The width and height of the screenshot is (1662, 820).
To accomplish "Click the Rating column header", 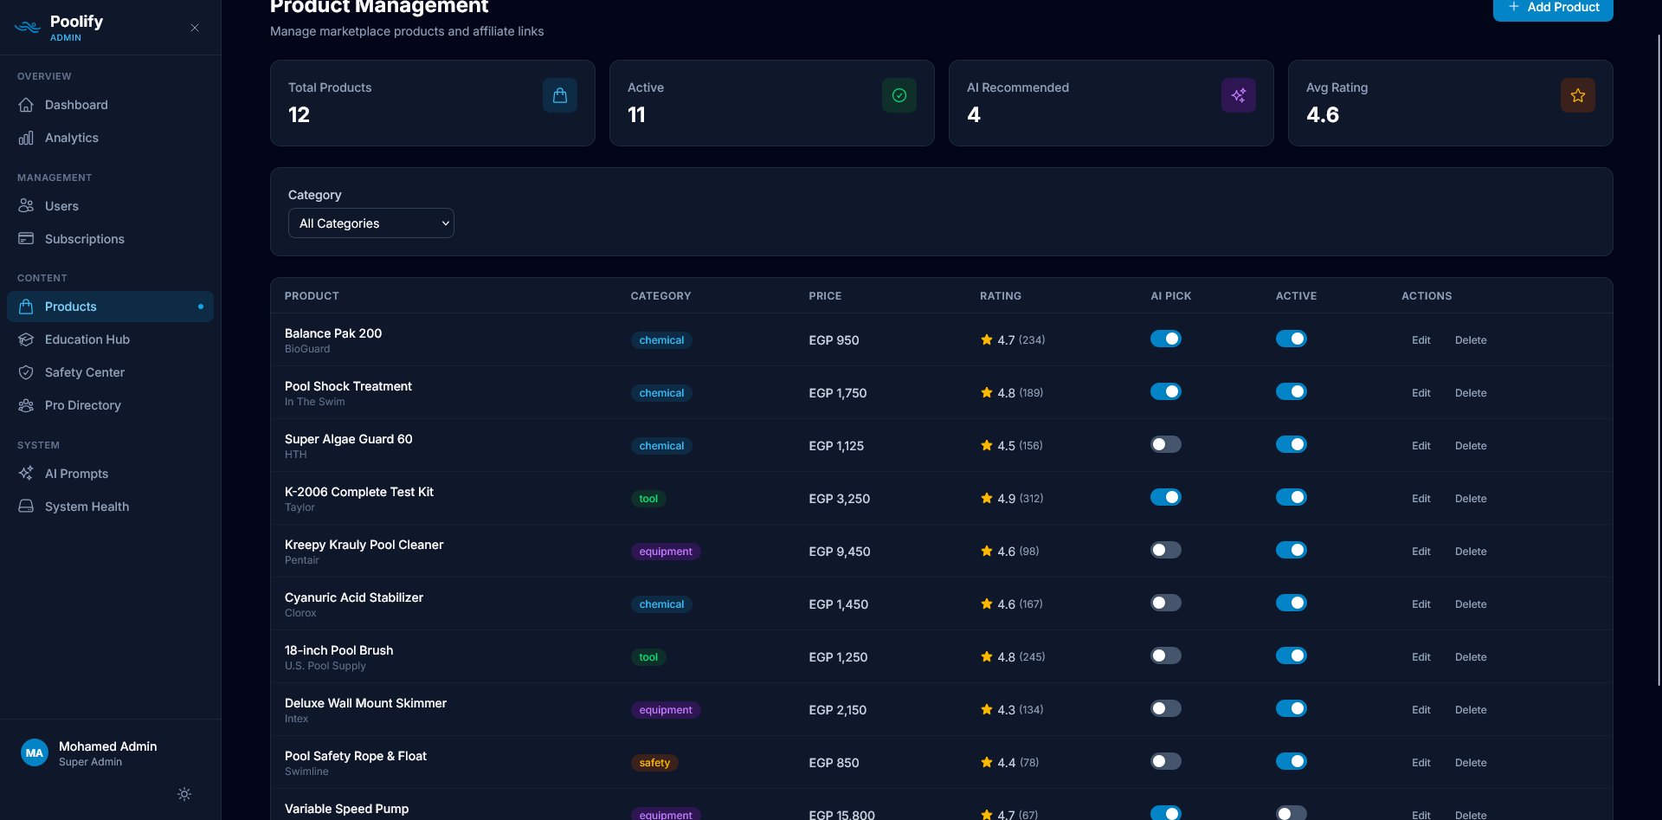I will [x=1001, y=296].
